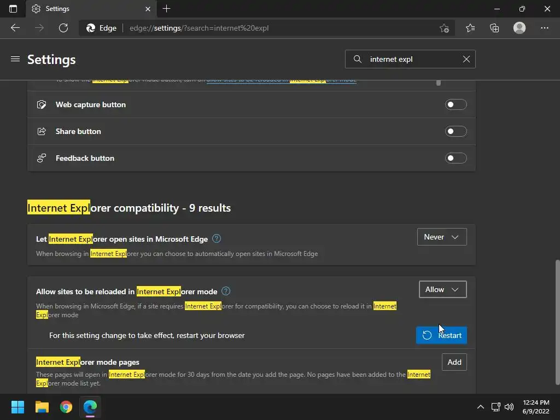This screenshot has width=560, height=420.
Task: Click the Internet Explorer compatibility - 9 results heading
Action: click(129, 208)
